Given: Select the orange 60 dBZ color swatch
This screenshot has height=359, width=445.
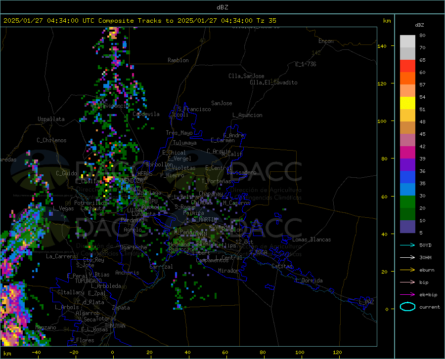Looking at the screenshot, I should coord(407,78).
